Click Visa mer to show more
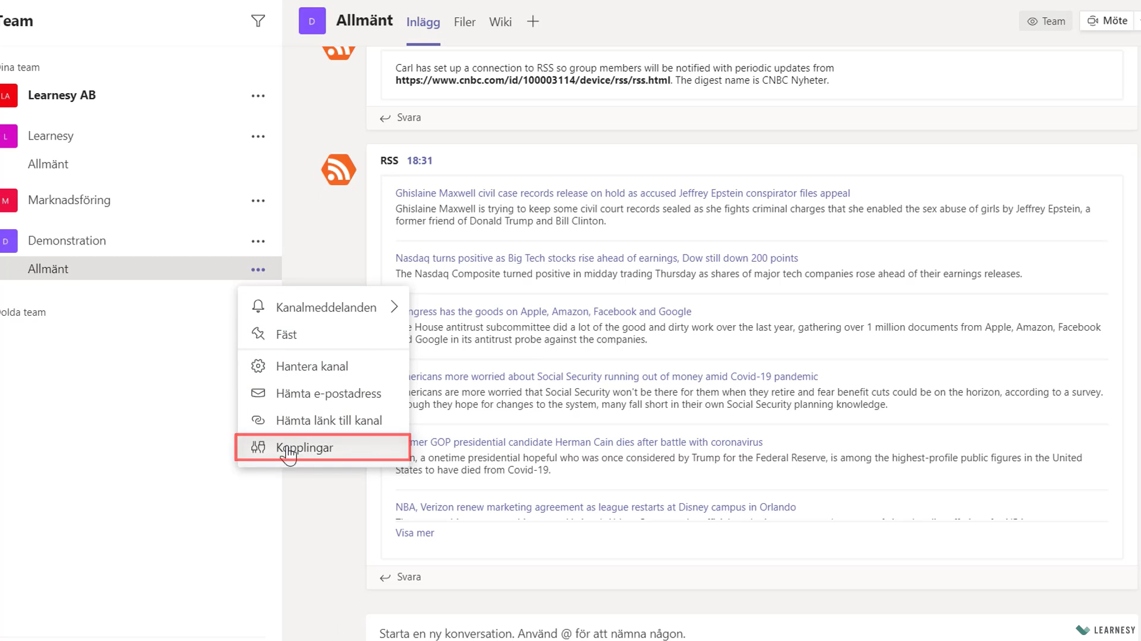Screen dimensions: 1141x641 pyautogui.click(x=415, y=533)
